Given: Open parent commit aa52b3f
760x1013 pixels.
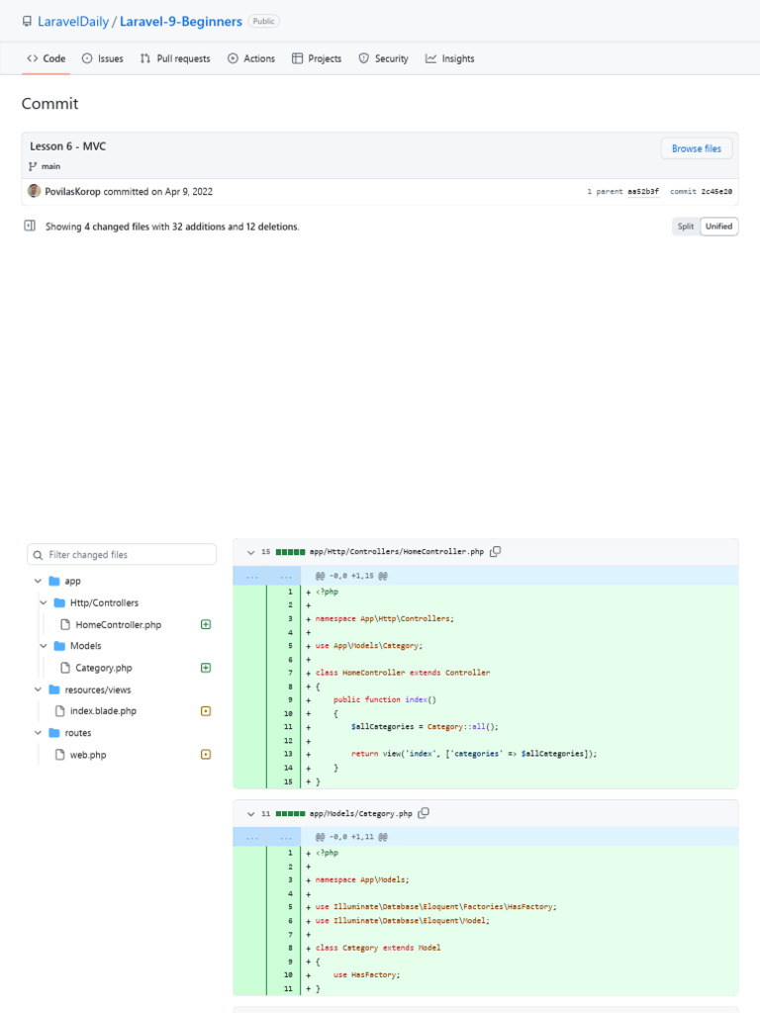Looking at the screenshot, I should [643, 192].
